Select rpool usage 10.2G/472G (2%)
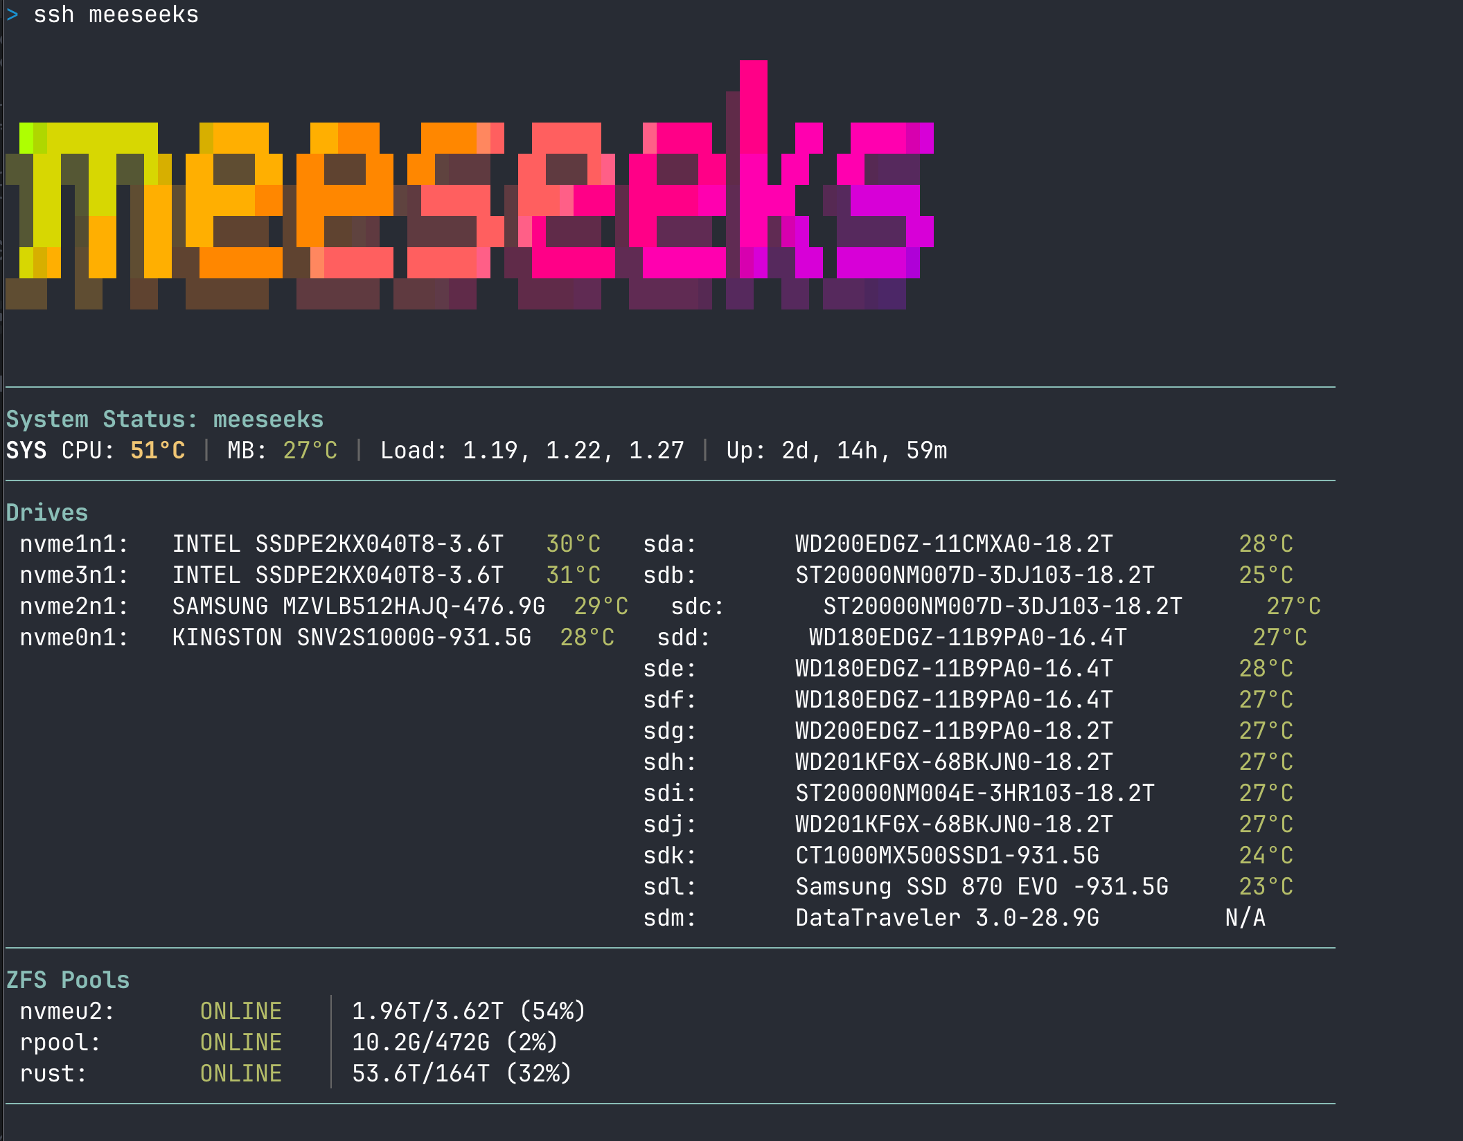1463x1141 pixels. pos(456,1043)
